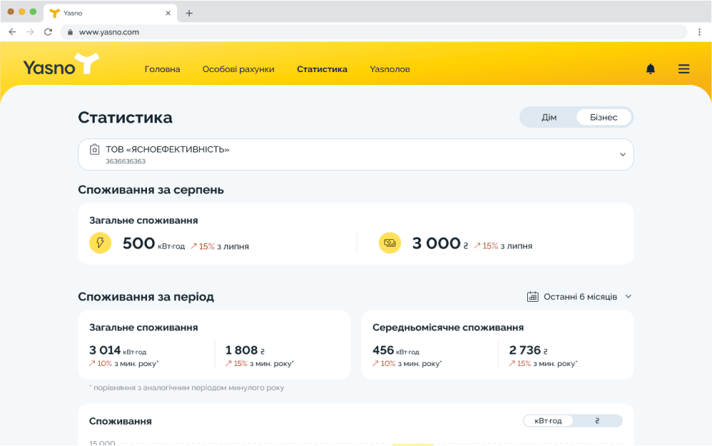Click the 456 кВт·год monthly average
The width and height of the screenshot is (712, 446).
click(x=395, y=350)
